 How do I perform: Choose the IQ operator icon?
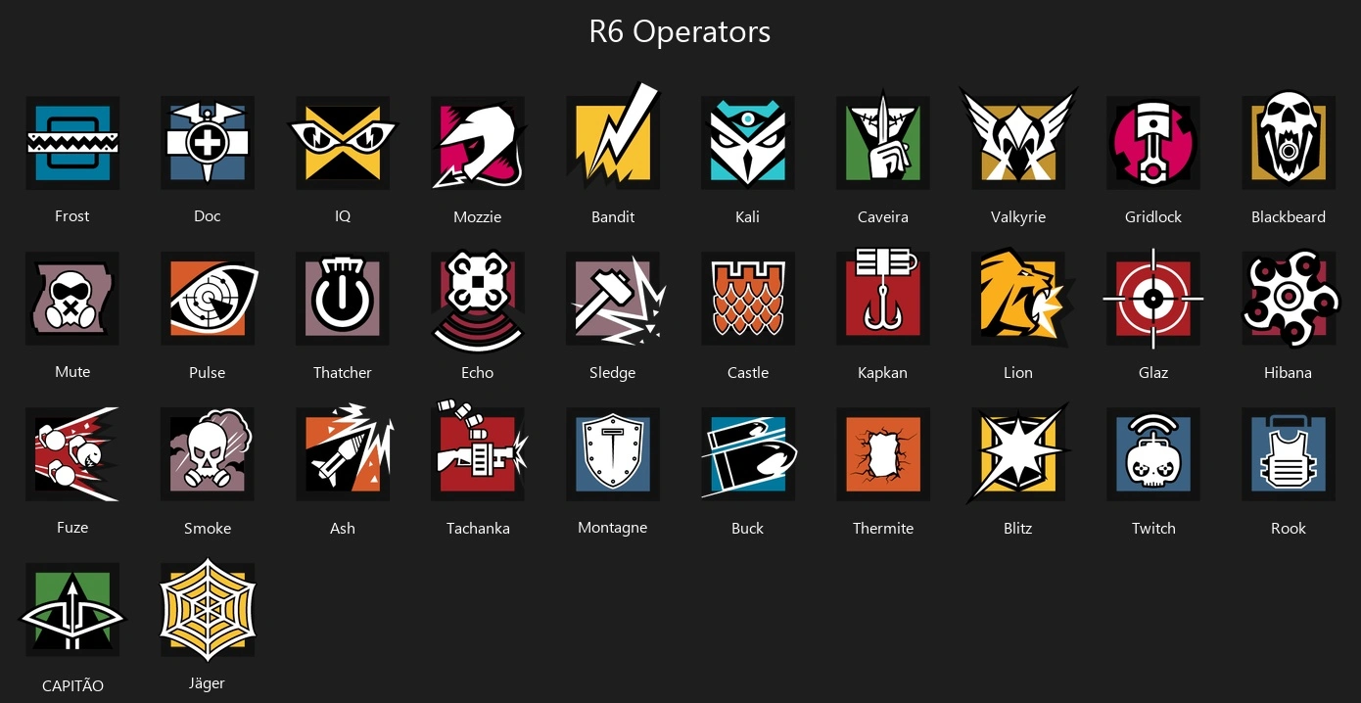(x=343, y=143)
